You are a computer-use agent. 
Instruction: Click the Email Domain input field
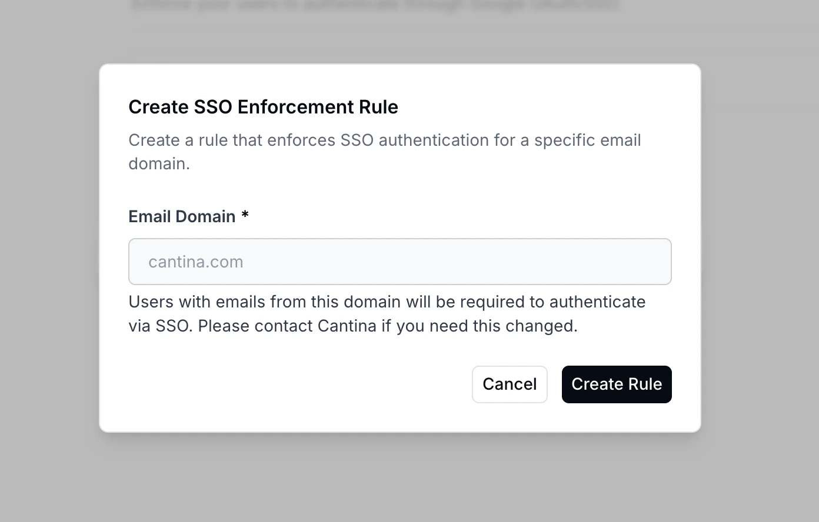[399, 262]
